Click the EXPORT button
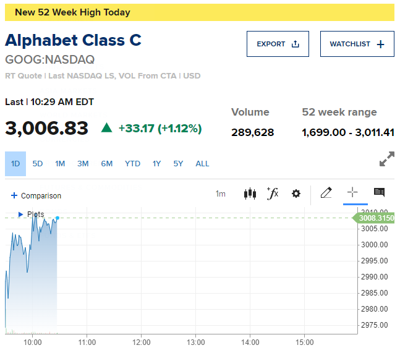 coord(278,44)
